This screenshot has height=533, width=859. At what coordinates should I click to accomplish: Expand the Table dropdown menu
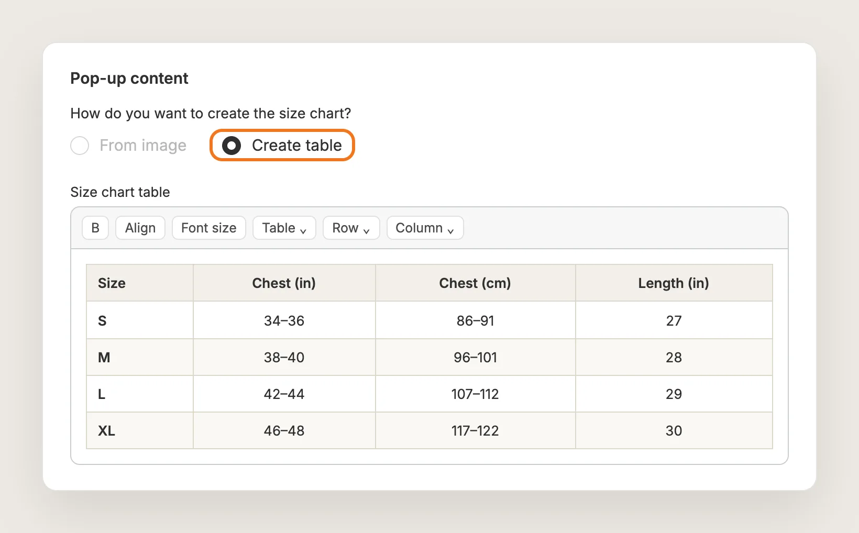[x=284, y=228]
